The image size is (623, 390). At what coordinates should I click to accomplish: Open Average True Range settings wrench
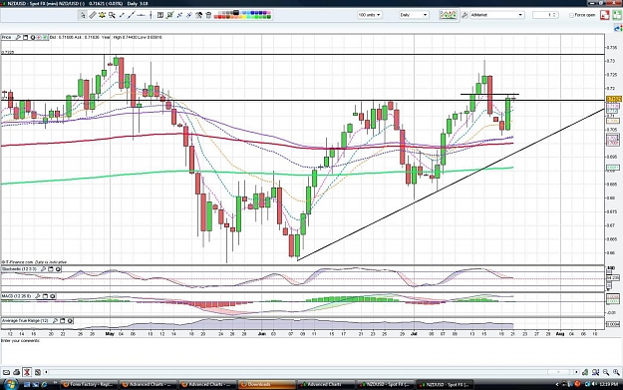(x=55, y=320)
